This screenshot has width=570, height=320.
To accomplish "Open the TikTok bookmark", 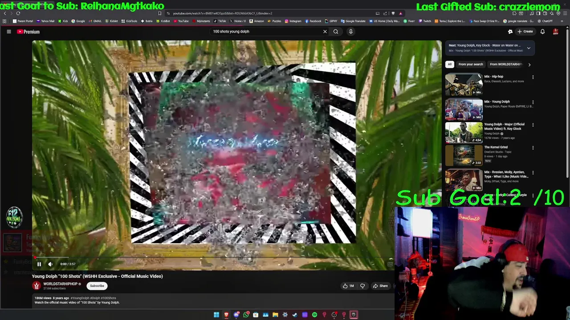I will pos(220,21).
